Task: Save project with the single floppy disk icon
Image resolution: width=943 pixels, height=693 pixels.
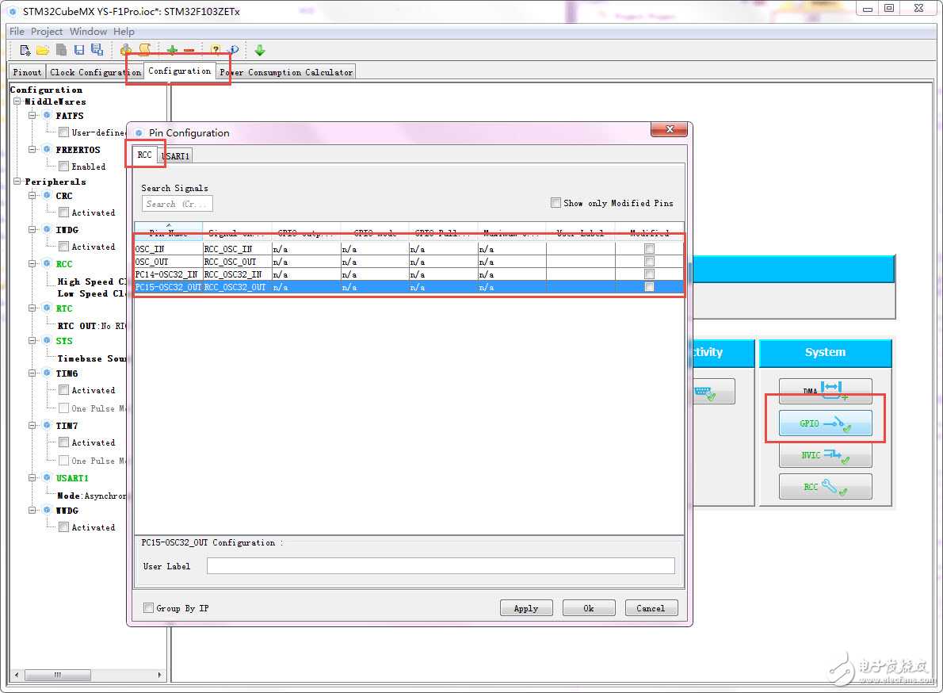Action: tap(78, 50)
